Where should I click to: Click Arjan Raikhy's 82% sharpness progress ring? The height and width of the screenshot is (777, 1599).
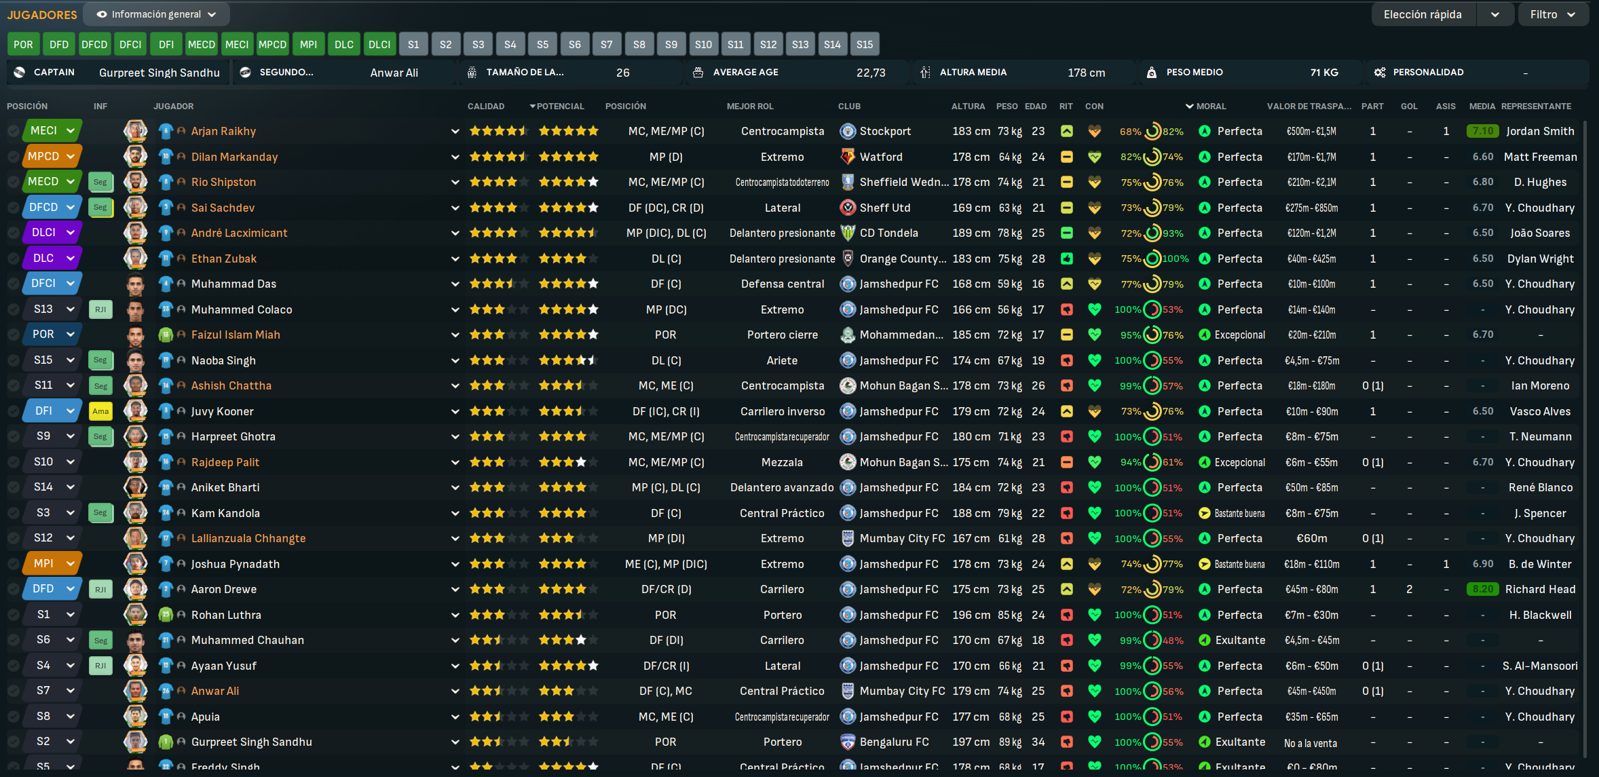[1152, 131]
